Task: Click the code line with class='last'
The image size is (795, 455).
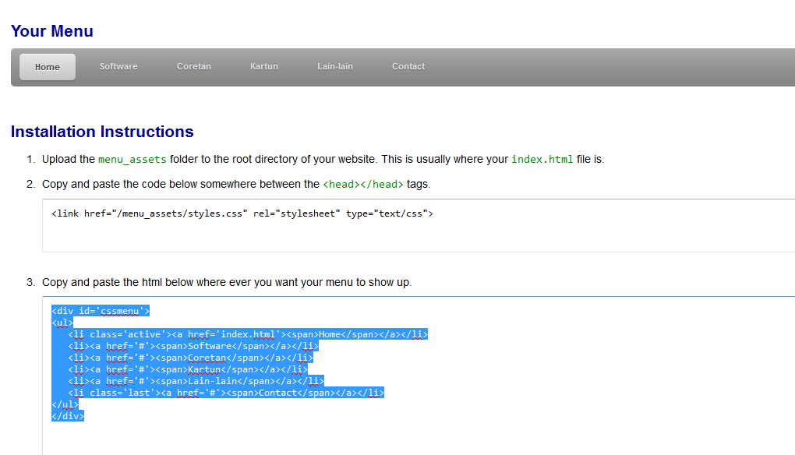Action: pyautogui.click(x=226, y=393)
